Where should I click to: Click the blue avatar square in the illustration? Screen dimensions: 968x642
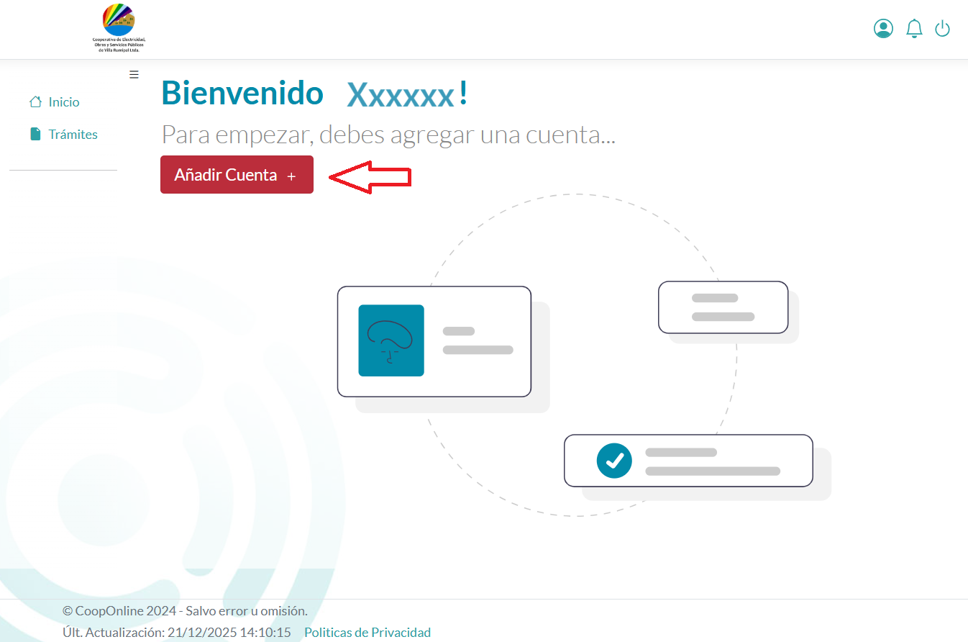pyautogui.click(x=391, y=340)
